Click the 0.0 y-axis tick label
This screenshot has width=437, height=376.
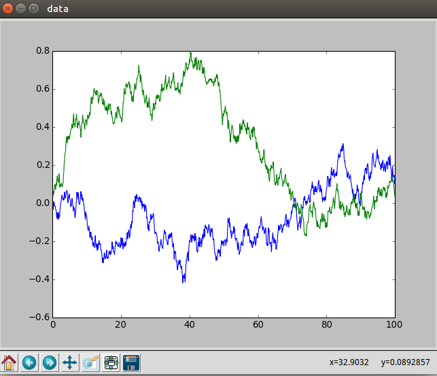click(43, 203)
